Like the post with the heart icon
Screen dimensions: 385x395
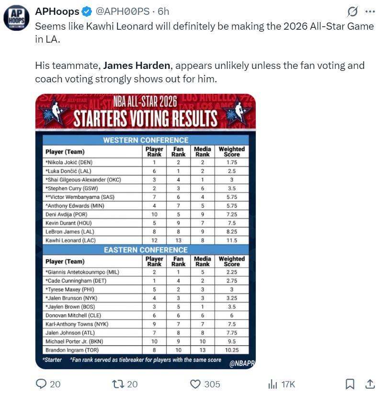[x=195, y=384]
